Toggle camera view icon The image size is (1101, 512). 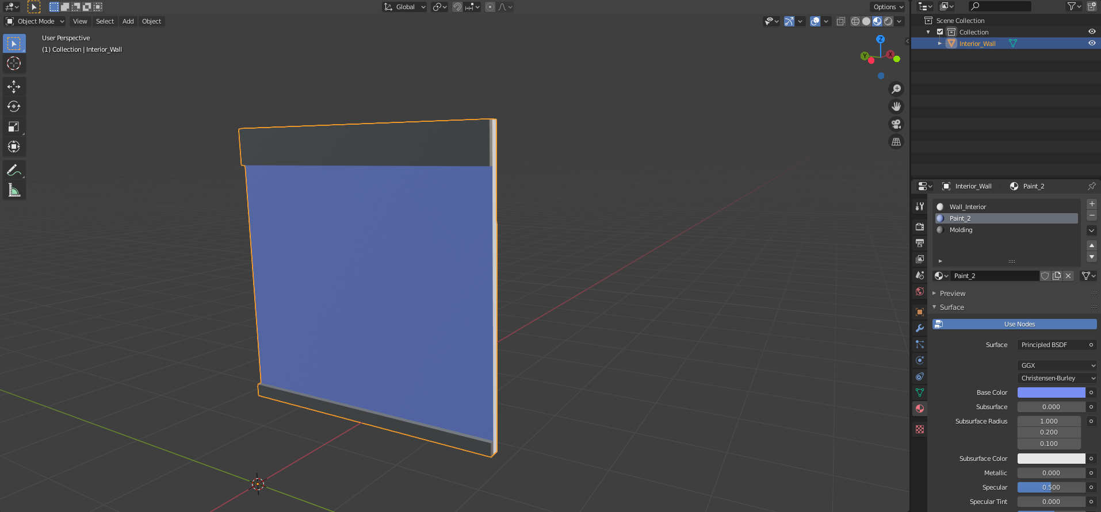[896, 124]
